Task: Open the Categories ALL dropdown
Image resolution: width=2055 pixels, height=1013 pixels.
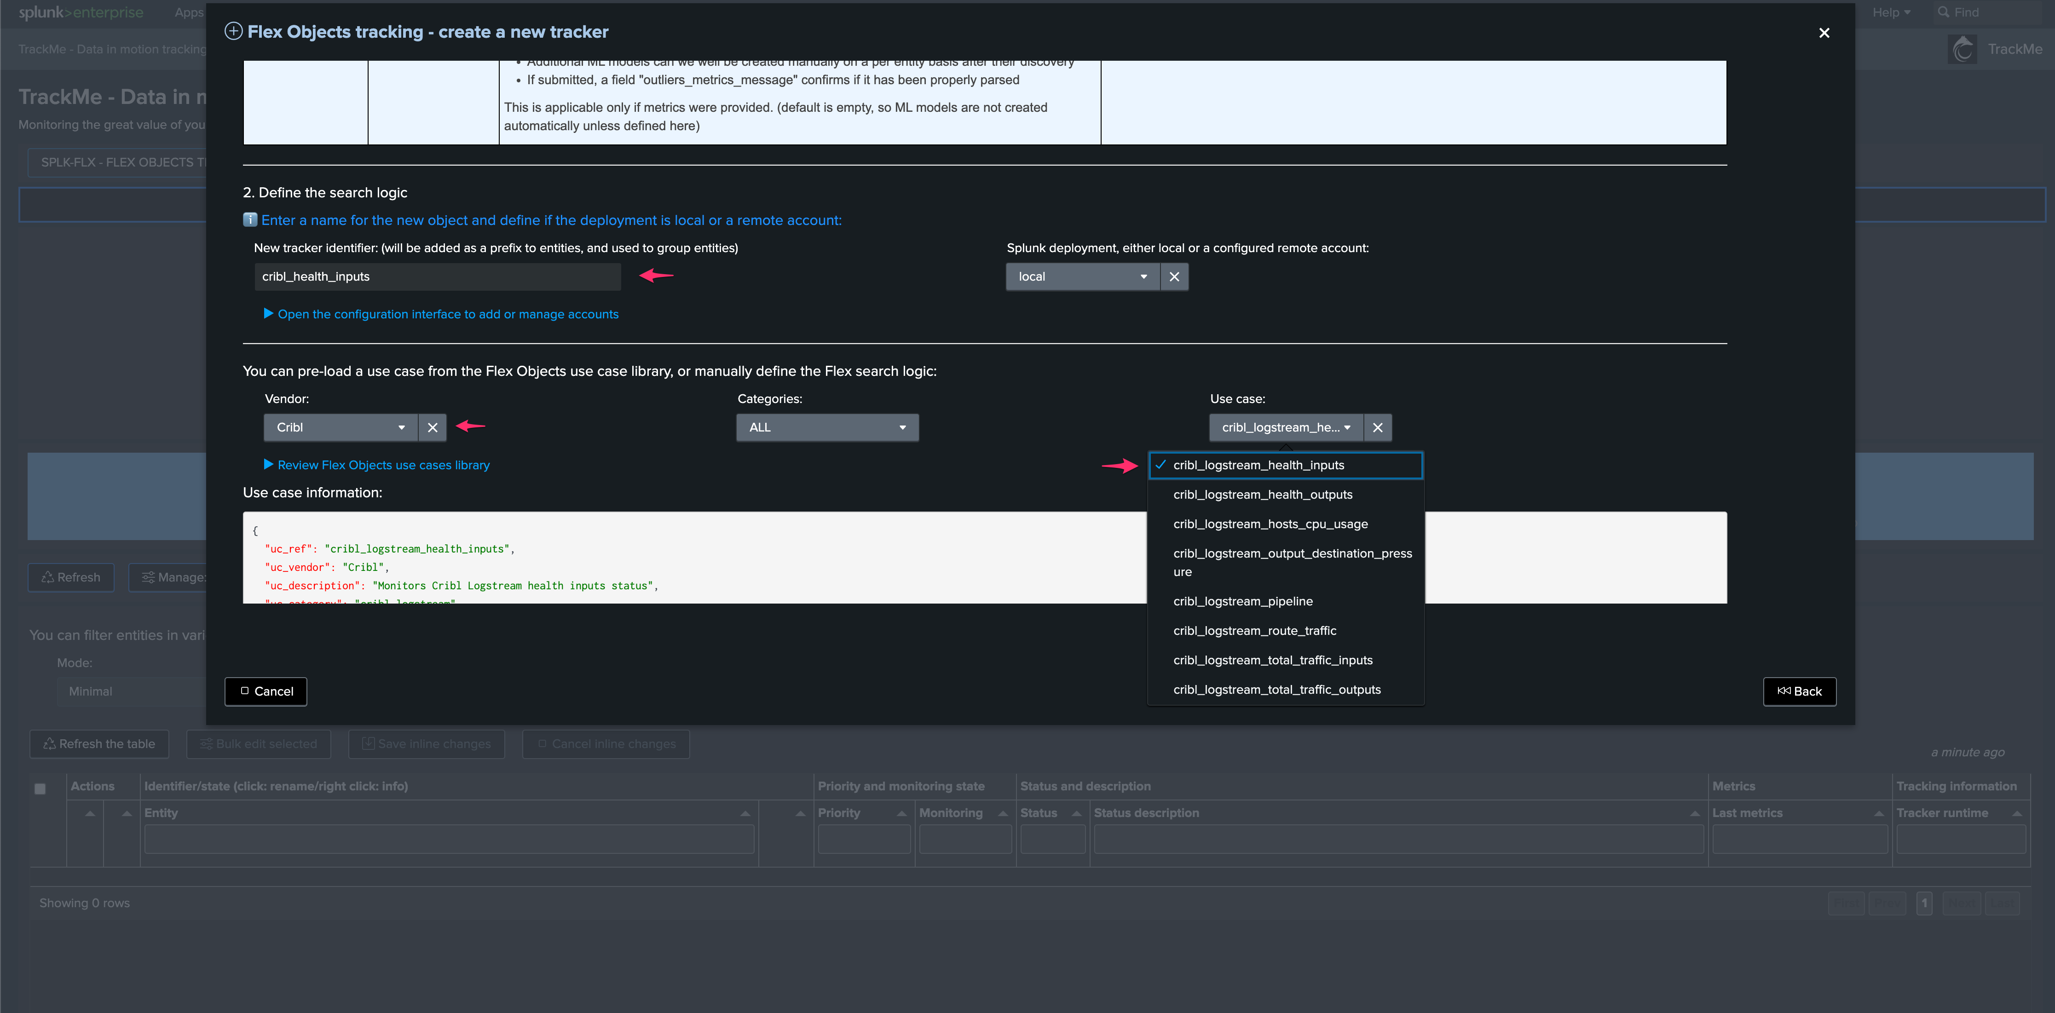Action: coord(826,427)
